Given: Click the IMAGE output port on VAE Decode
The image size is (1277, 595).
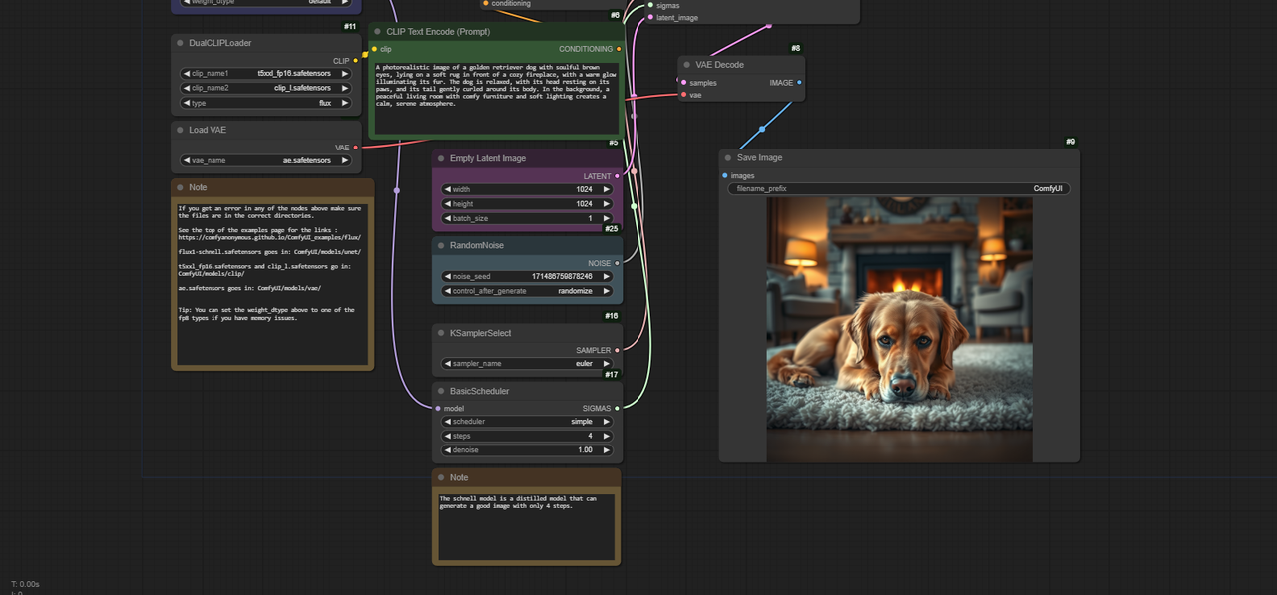Looking at the screenshot, I should point(799,83).
